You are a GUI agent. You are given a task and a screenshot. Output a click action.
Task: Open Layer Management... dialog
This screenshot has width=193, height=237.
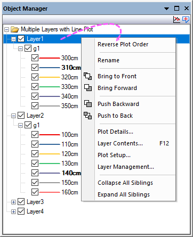pyautogui.click(x=128, y=167)
